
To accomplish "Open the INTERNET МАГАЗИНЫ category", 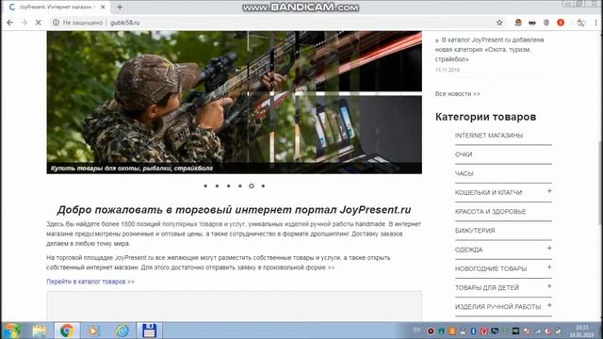I will pos(489,136).
